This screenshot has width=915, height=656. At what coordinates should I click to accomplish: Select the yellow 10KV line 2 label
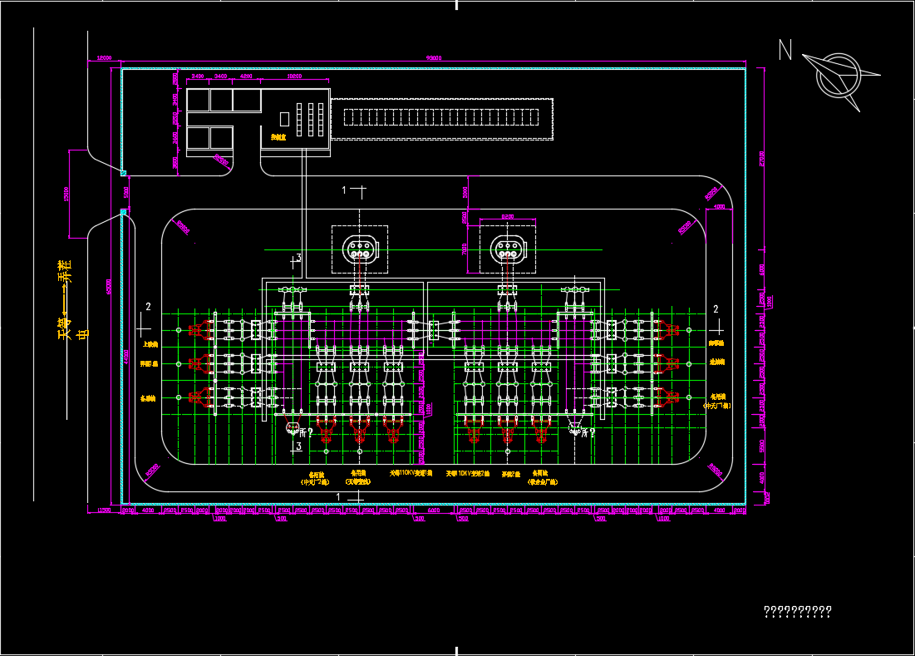click(x=468, y=473)
